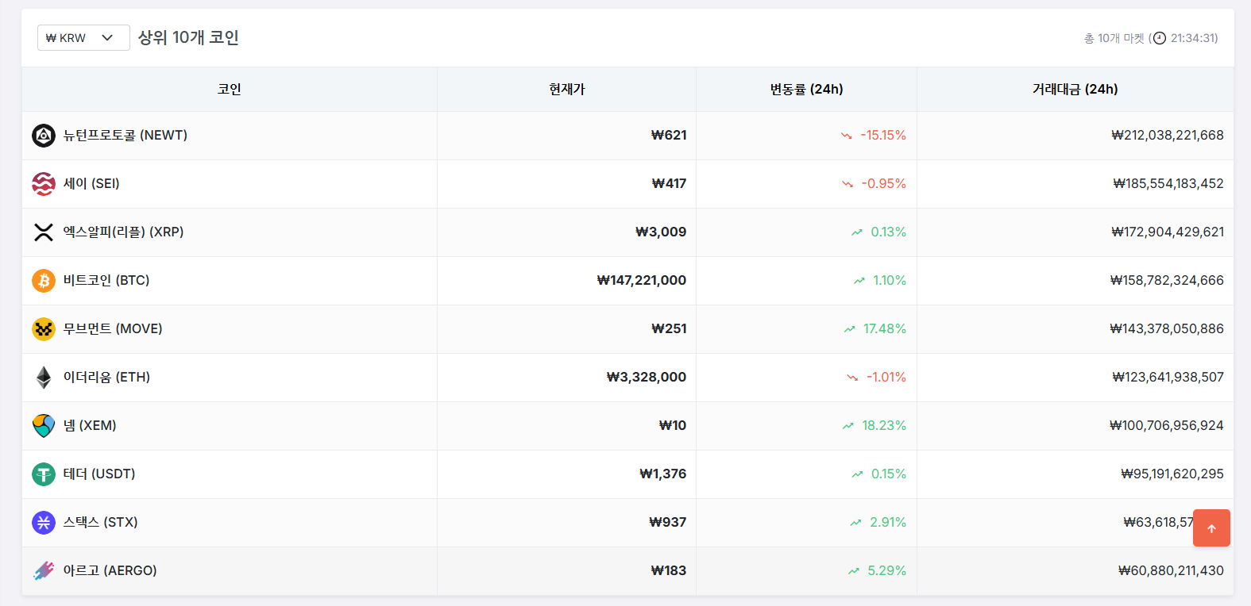Click the 총 10개 마켓 label
This screenshot has width=1251, height=606.
1114,38
